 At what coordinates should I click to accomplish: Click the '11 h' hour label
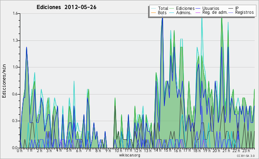point(128,150)
